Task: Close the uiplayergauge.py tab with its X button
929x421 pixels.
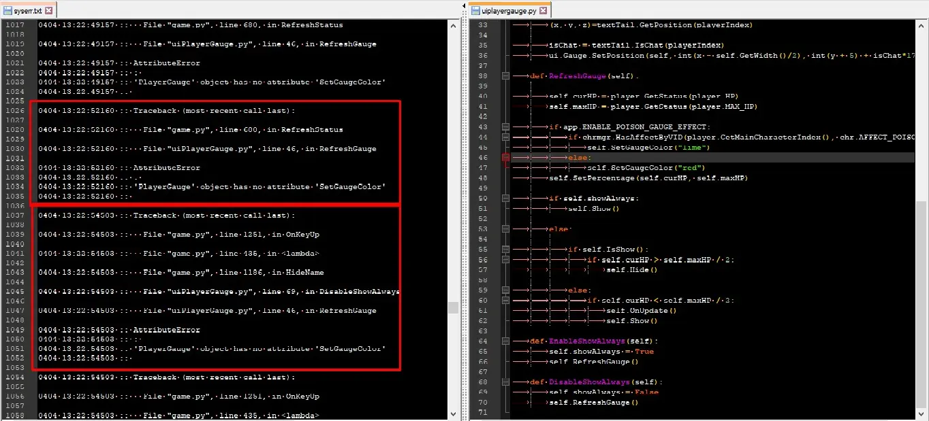Action: point(544,10)
